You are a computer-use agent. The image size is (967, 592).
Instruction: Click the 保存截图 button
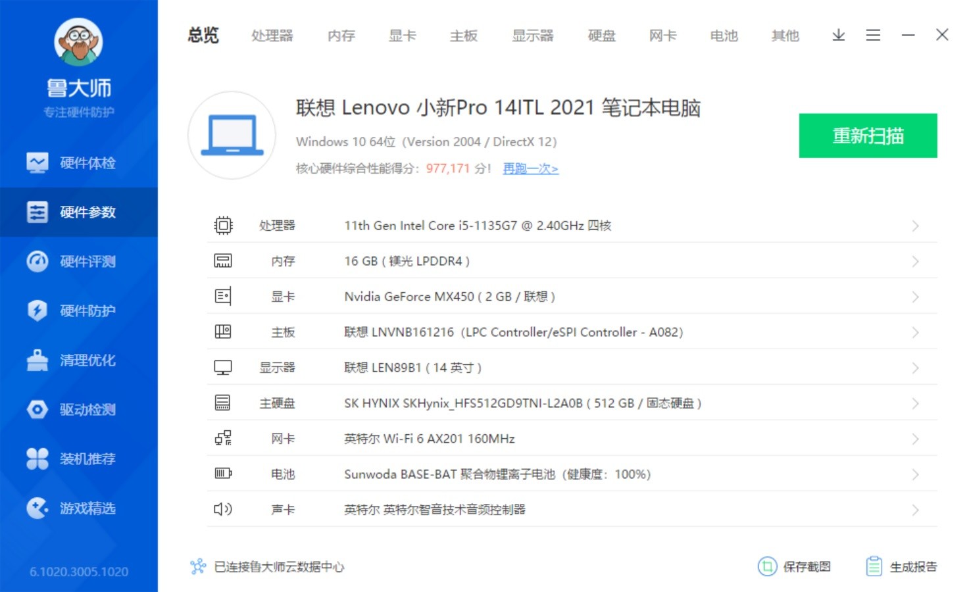[x=795, y=566]
